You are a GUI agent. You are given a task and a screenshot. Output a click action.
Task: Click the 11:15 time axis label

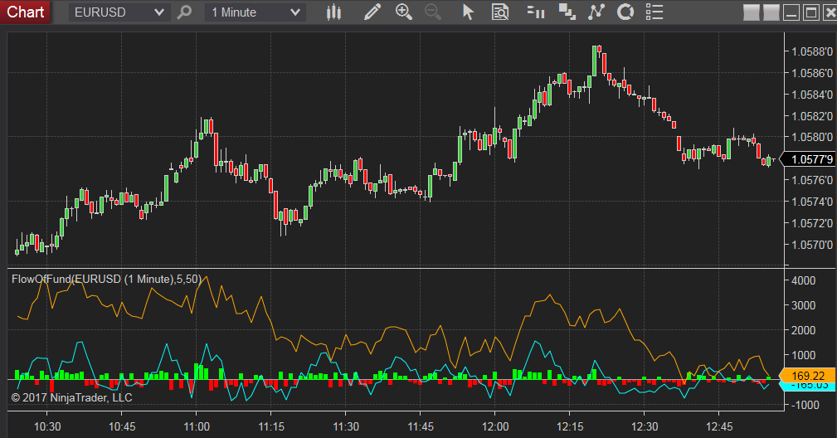271,426
